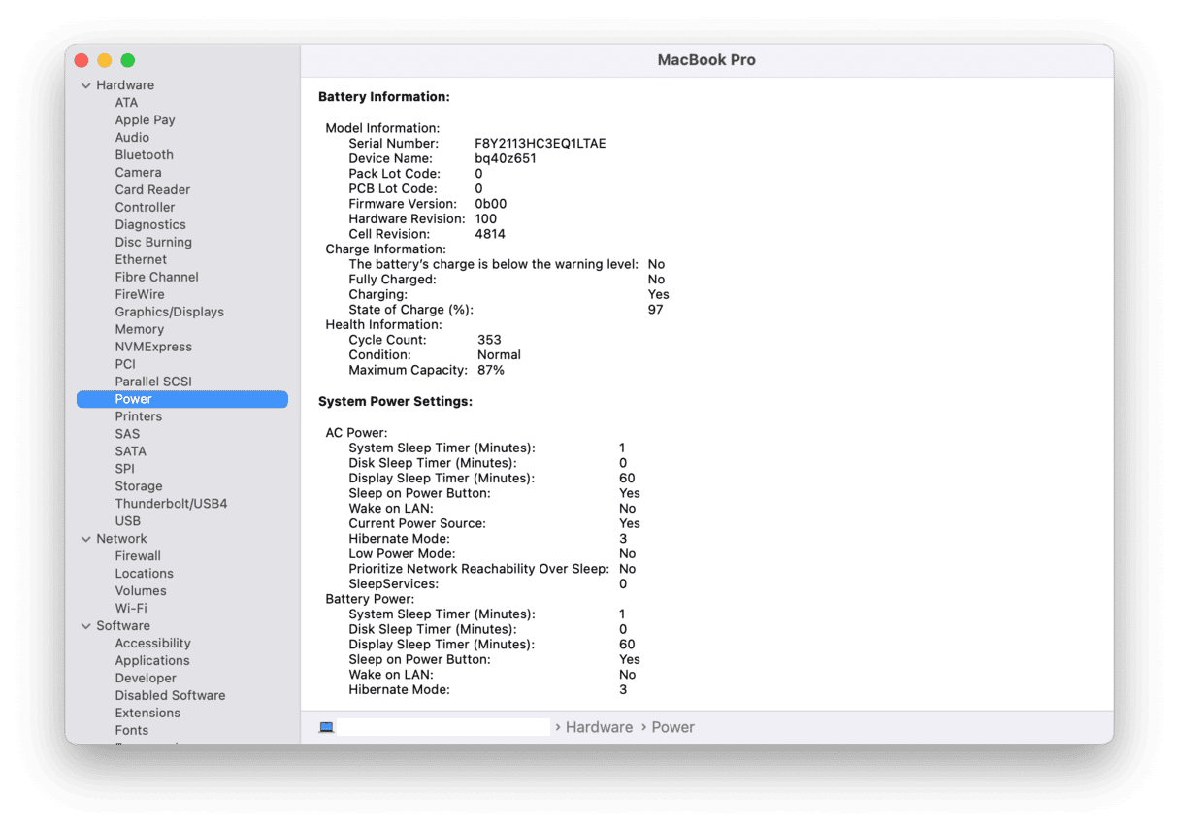Select Memory in the sidebar
Screen dimensions: 1179x830
140,330
